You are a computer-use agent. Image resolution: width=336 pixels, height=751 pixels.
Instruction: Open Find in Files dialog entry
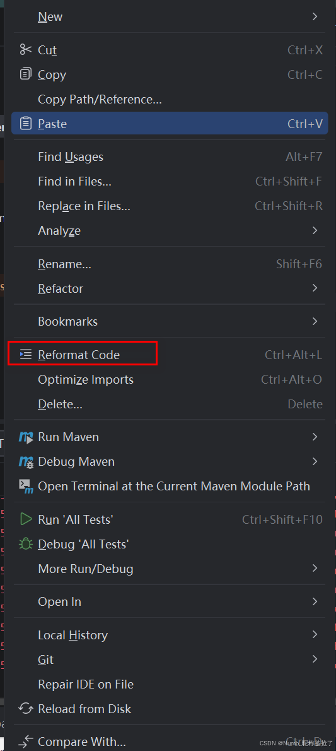point(170,181)
